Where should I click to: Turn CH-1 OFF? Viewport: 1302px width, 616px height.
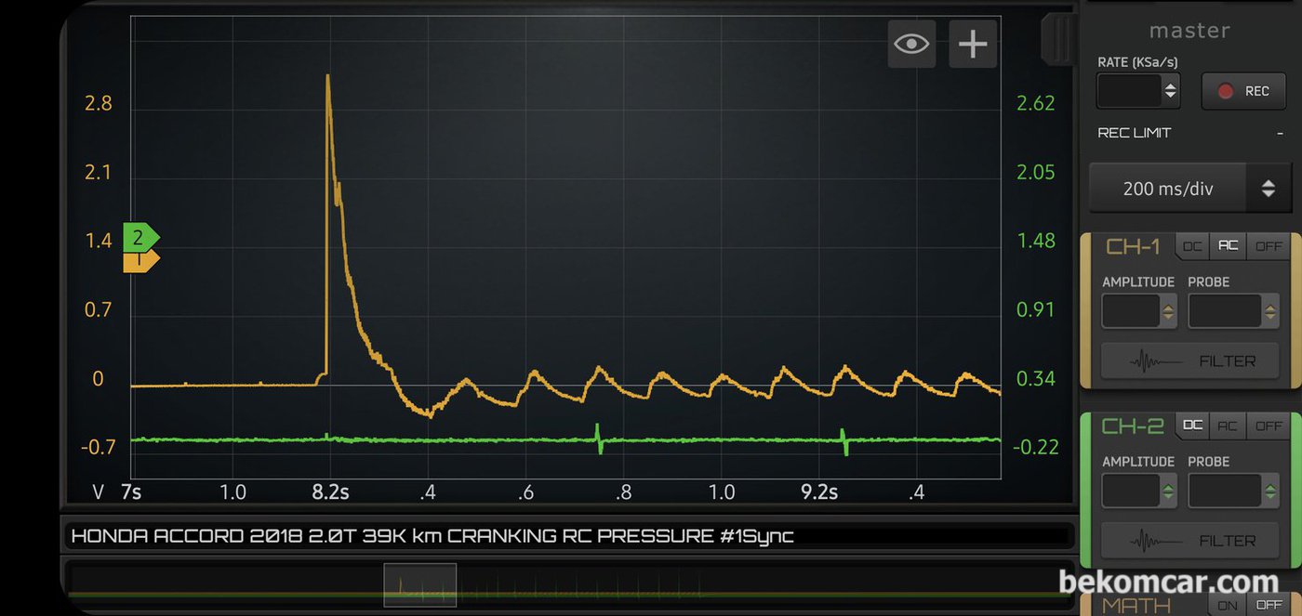pos(1269,246)
